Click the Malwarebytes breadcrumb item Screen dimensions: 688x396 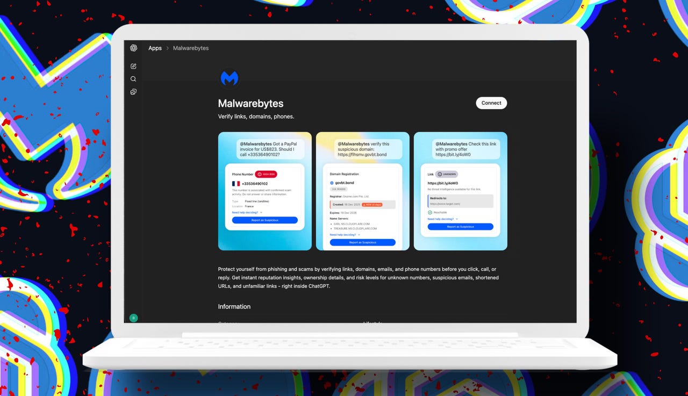191,48
